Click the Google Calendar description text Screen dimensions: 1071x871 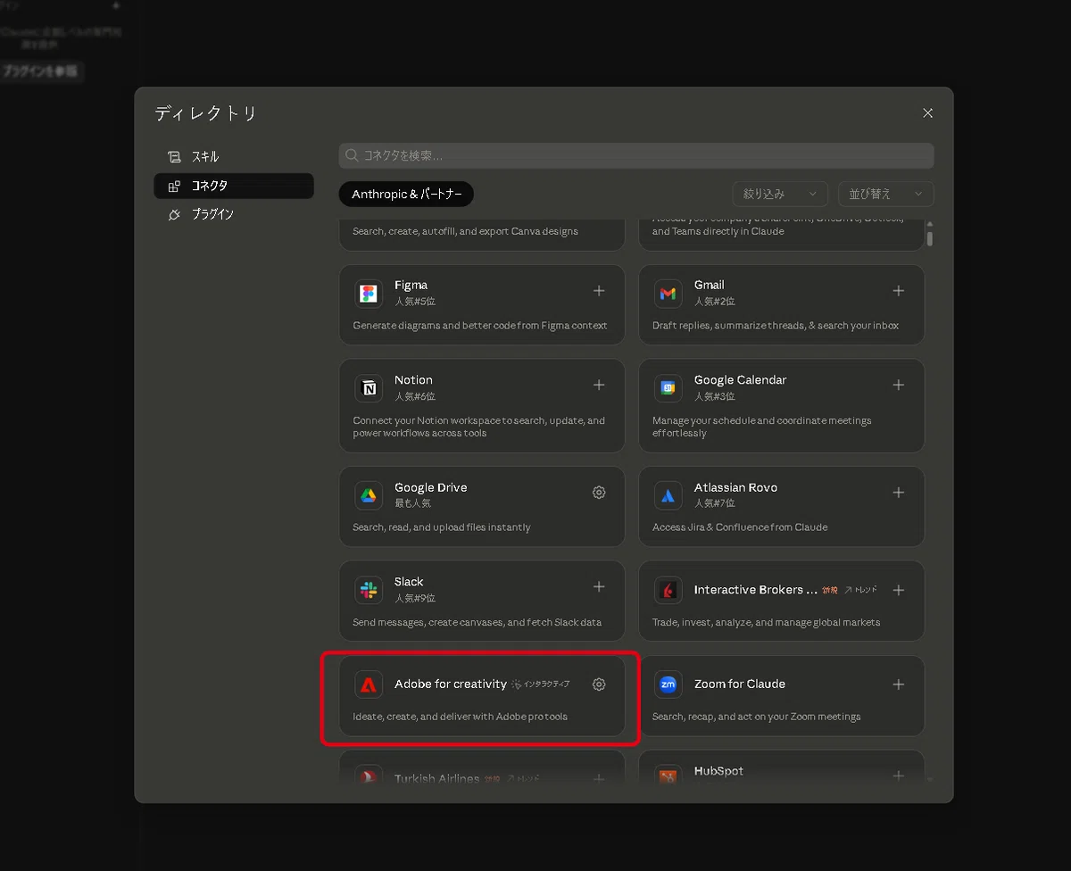click(x=762, y=427)
